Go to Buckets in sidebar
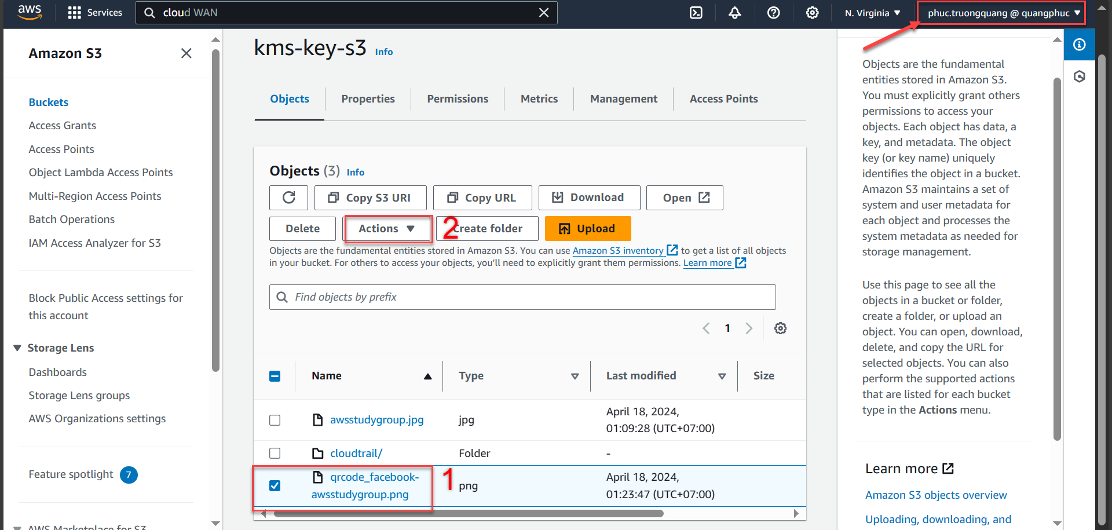1112x530 pixels. (49, 102)
